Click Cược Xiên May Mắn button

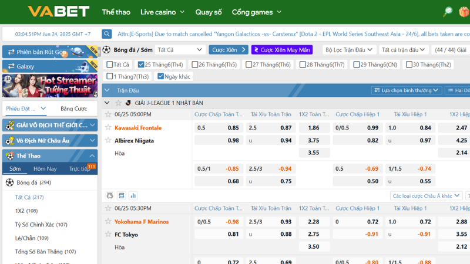pos(282,50)
